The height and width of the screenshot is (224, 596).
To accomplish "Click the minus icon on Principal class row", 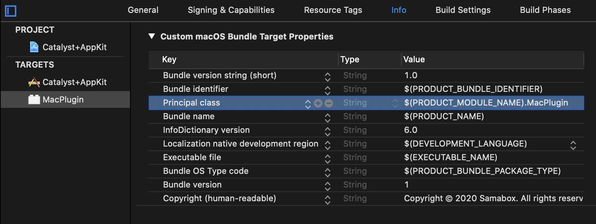I will (x=329, y=103).
